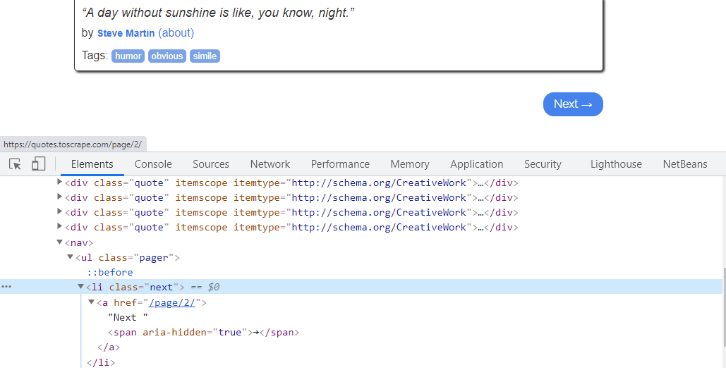The height and width of the screenshot is (370, 726).
Task: Go to the Application tab
Action: (x=476, y=164)
